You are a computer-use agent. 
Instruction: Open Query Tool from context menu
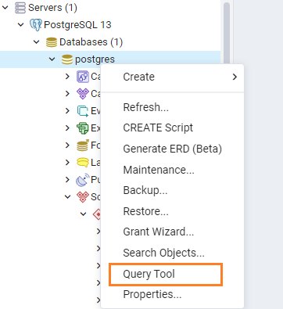coord(172,274)
